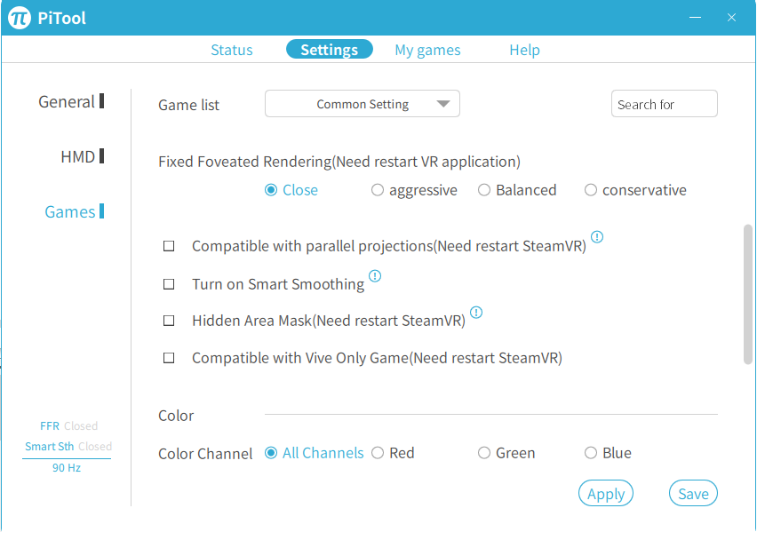Screen dimensions: 757x540
Task: Select aggressive Fixed Foveated Rendering
Action: [378, 190]
